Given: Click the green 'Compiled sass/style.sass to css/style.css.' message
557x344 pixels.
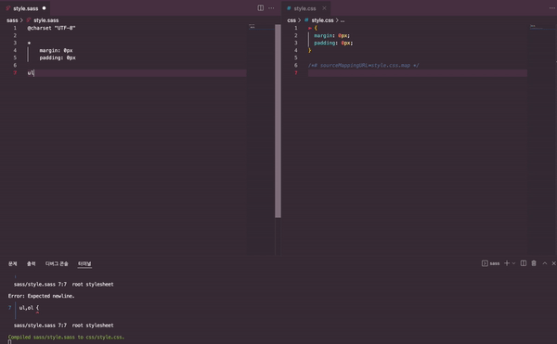Looking at the screenshot, I should tap(66, 337).
